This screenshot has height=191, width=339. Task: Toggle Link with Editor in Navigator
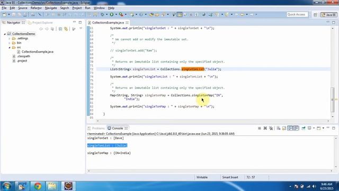tap(66, 29)
